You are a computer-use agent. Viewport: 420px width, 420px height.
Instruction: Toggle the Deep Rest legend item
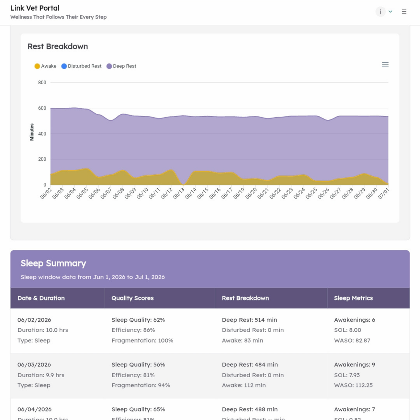tap(121, 66)
